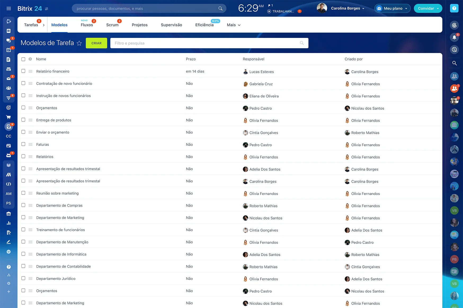Switch to the Scrum tab

click(112, 25)
